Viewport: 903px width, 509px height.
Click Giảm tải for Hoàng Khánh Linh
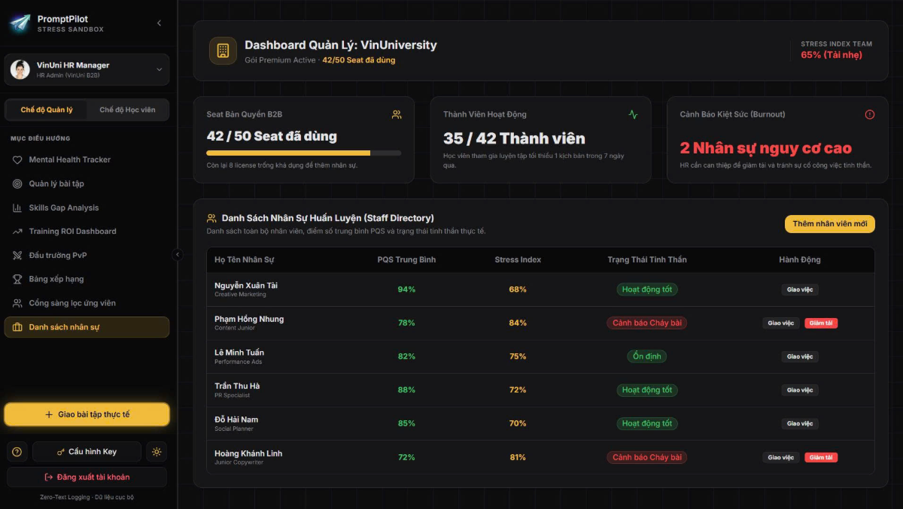coord(821,457)
